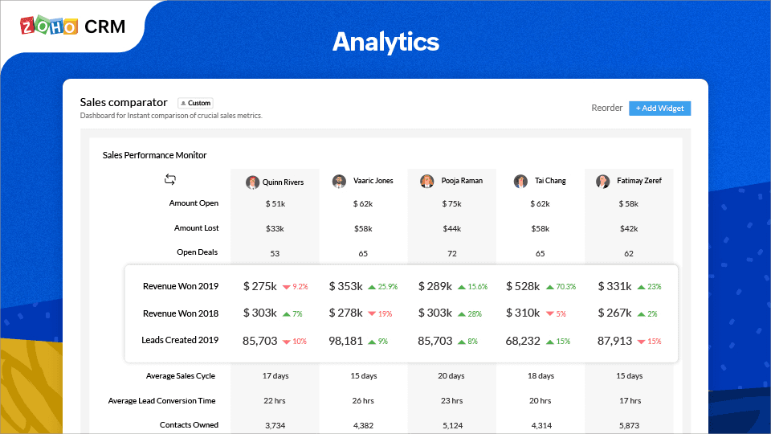
Task: Click Quinn Rivers' avatar
Action: pyautogui.click(x=252, y=182)
